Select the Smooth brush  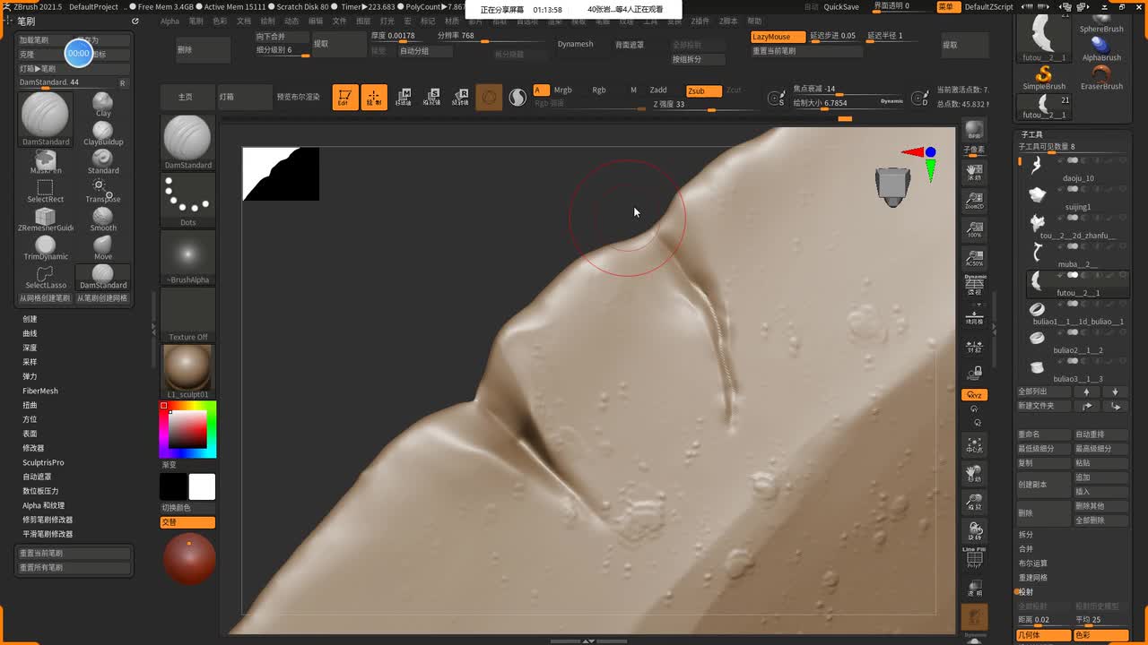click(x=103, y=219)
